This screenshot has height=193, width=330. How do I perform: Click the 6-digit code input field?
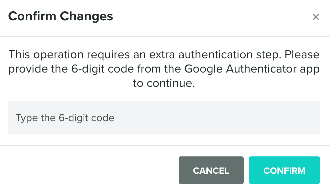click(x=164, y=118)
